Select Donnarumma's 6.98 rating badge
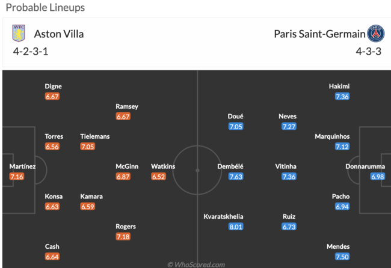This screenshot has height=268, width=391. click(378, 177)
